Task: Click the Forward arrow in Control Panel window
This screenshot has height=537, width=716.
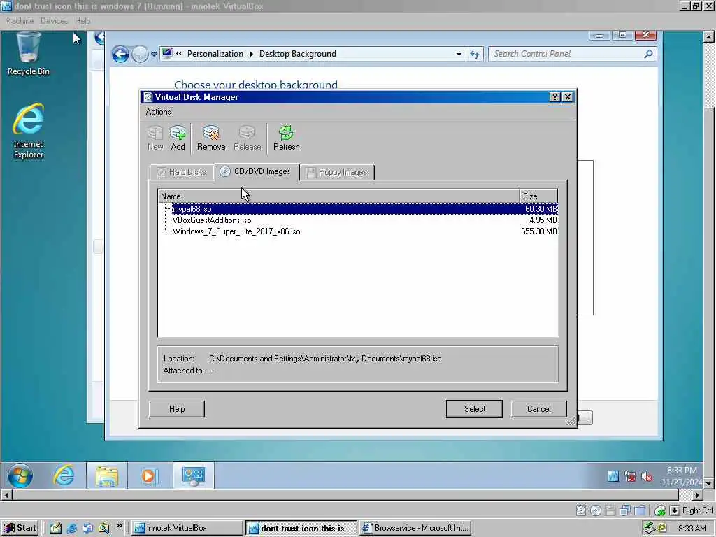Action: [140, 55]
